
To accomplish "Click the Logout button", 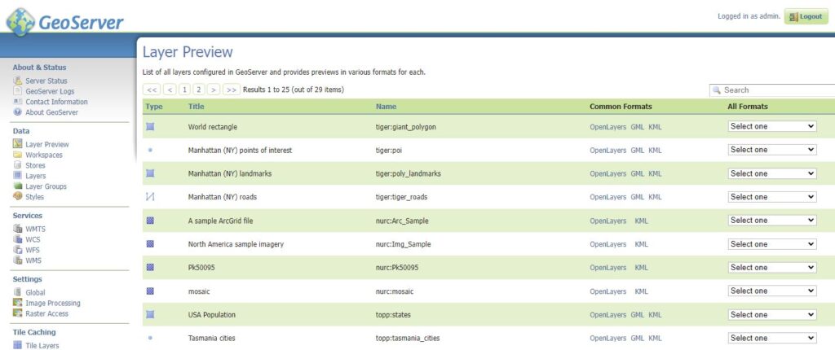I will 806,16.
